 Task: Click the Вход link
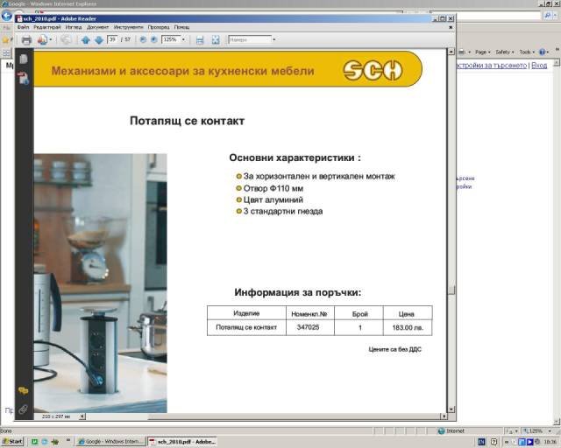click(x=539, y=66)
